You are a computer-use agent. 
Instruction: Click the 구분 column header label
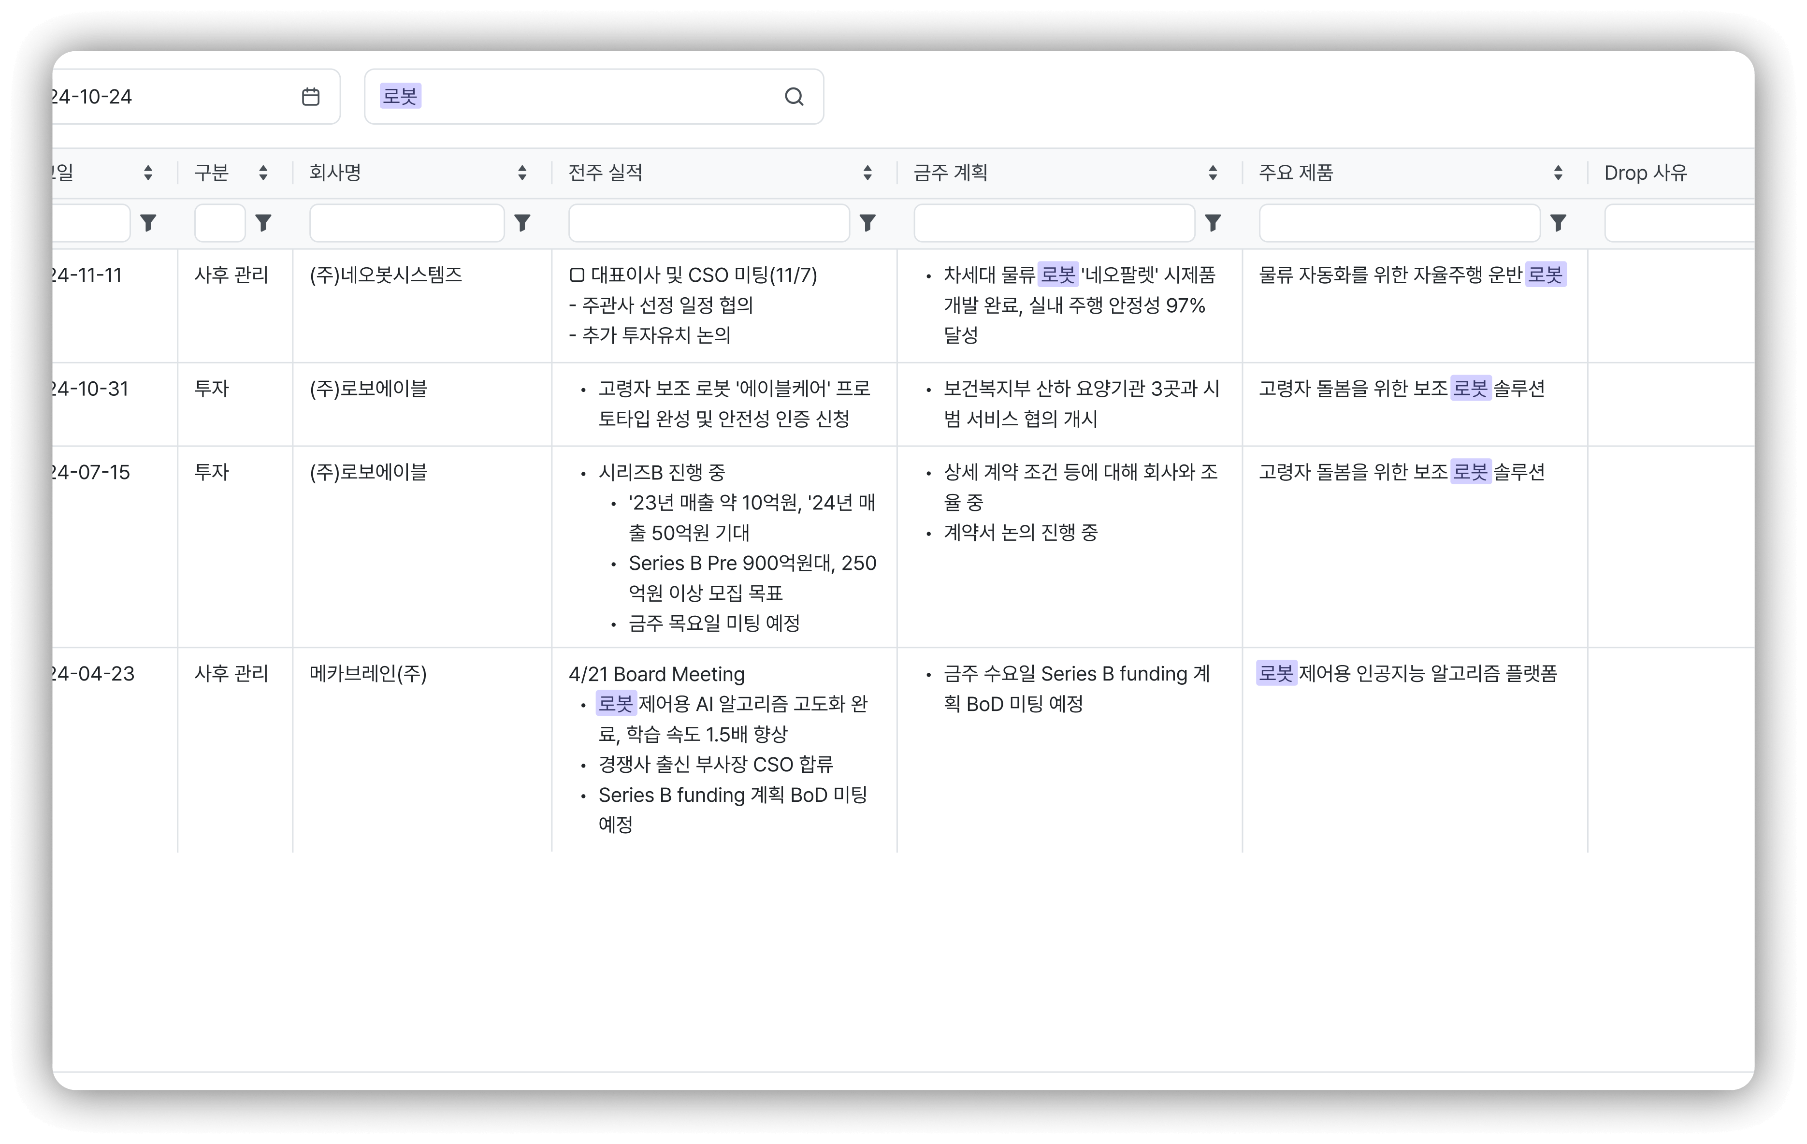(212, 173)
